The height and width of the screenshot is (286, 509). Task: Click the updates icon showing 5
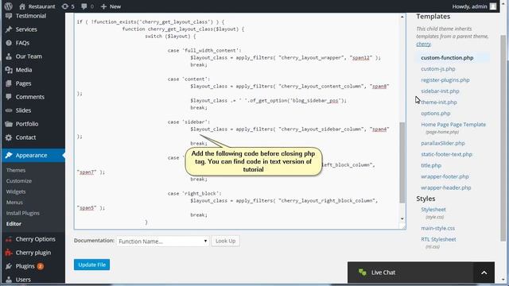point(65,6)
